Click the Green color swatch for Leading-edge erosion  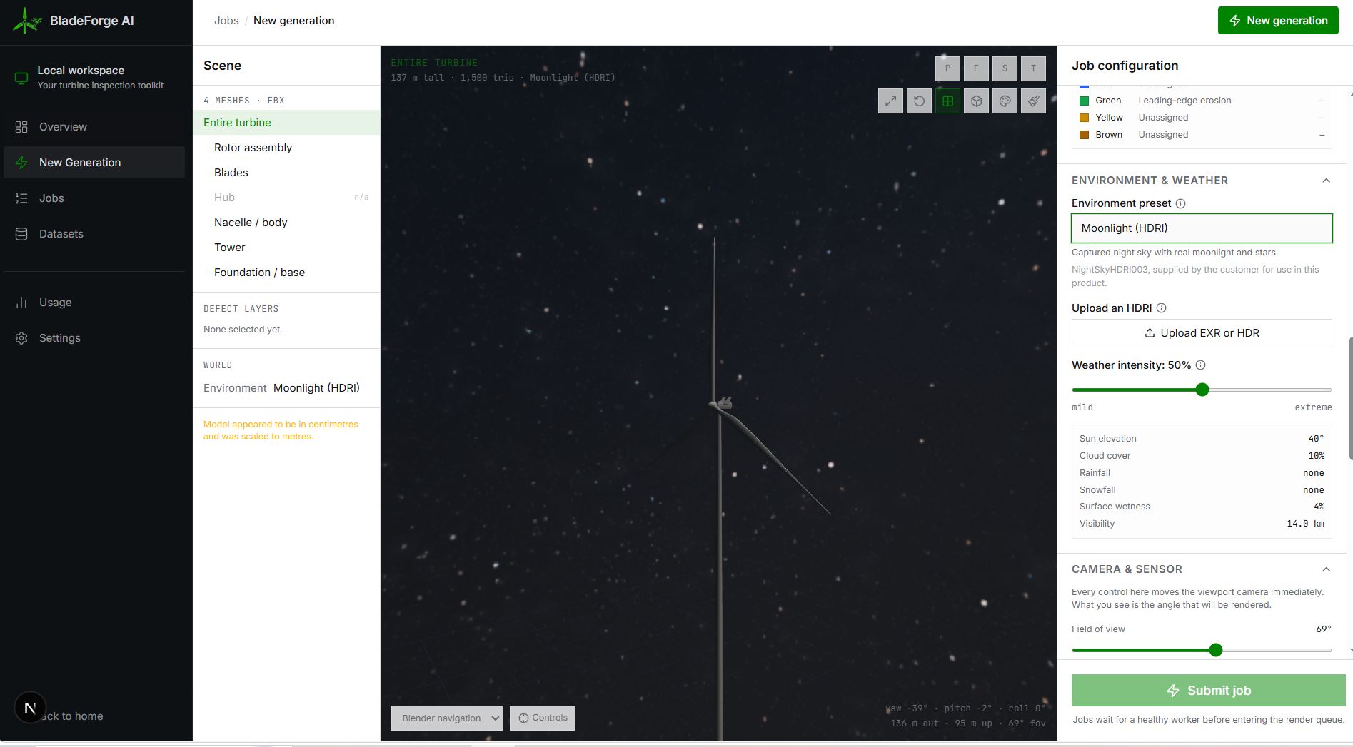click(x=1084, y=101)
